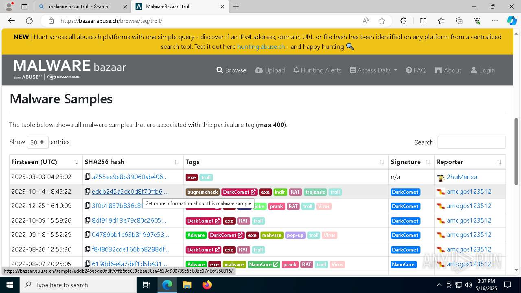Copy hash icon for 8df919d13e79c80c2605 row
Screen dimensions: 521x293
tap(88, 221)
